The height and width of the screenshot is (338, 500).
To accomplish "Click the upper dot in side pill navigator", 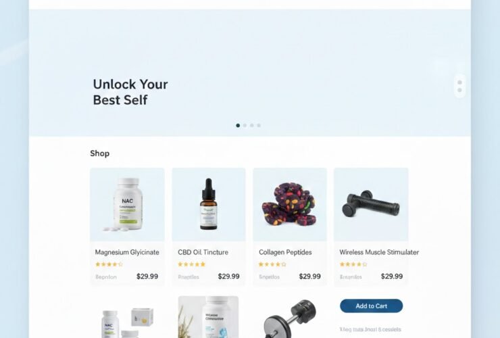I will [x=459, y=82].
